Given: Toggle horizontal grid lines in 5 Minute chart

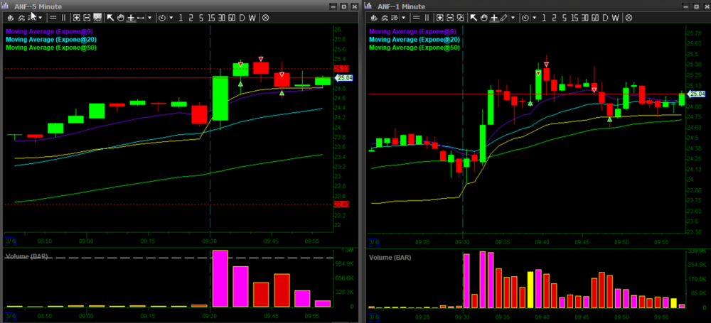Looking at the screenshot, I should pyautogui.click(x=53, y=17).
